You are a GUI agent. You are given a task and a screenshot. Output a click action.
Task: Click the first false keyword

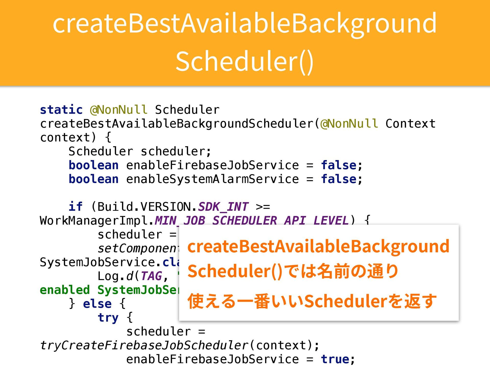point(338,165)
